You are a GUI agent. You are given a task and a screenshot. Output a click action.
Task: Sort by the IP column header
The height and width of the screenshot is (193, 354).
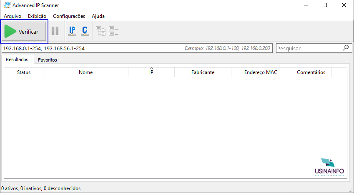coord(151,72)
